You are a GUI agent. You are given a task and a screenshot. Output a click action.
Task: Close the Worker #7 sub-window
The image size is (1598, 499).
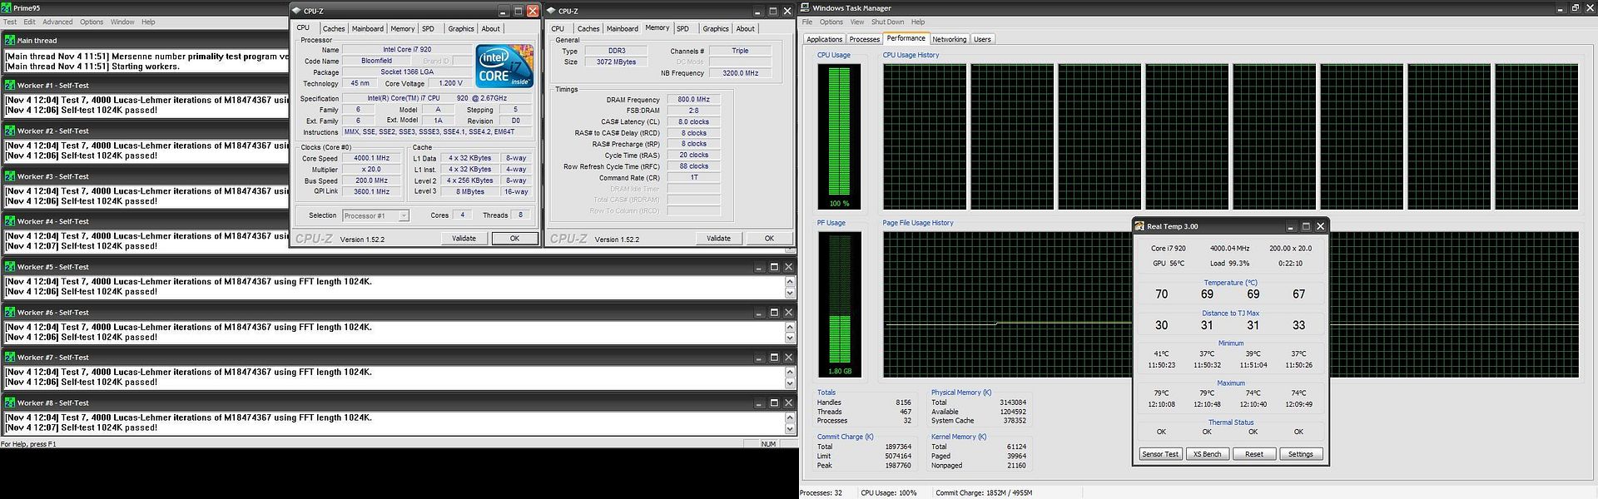pyautogui.click(x=788, y=357)
